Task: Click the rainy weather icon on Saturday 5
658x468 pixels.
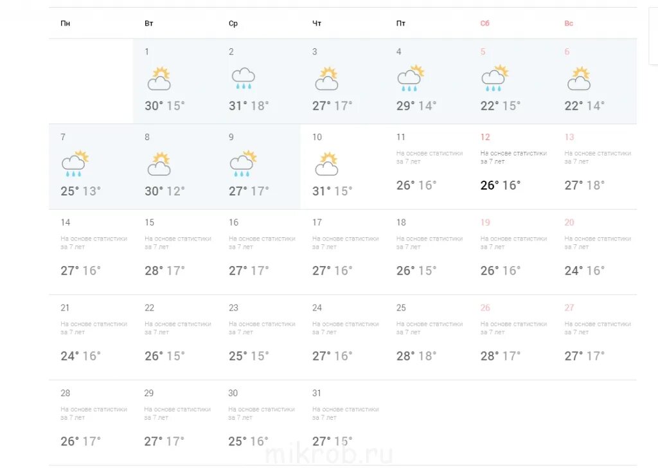Action: click(x=495, y=78)
